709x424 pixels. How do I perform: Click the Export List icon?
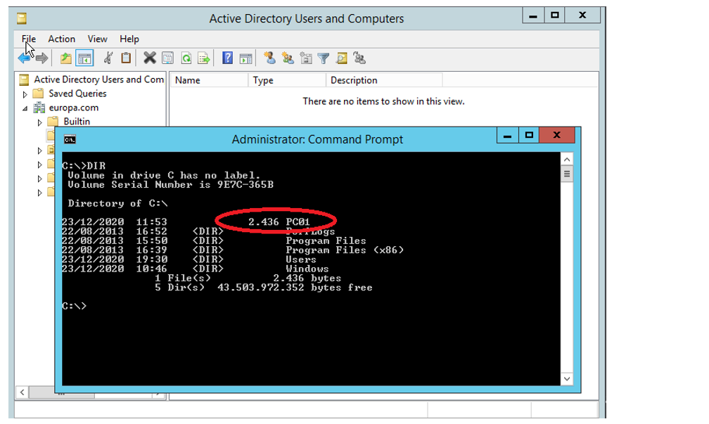204,58
